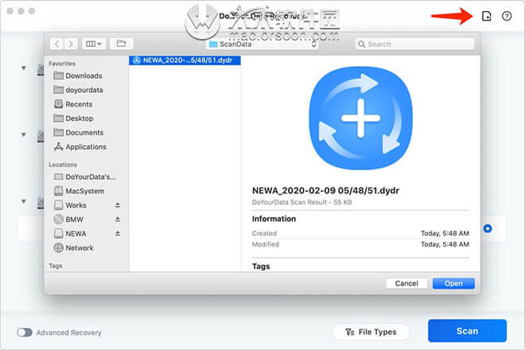The height and width of the screenshot is (350, 525).
Task: Open the doyourdata folder in sidebar
Action: tap(84, 90)
